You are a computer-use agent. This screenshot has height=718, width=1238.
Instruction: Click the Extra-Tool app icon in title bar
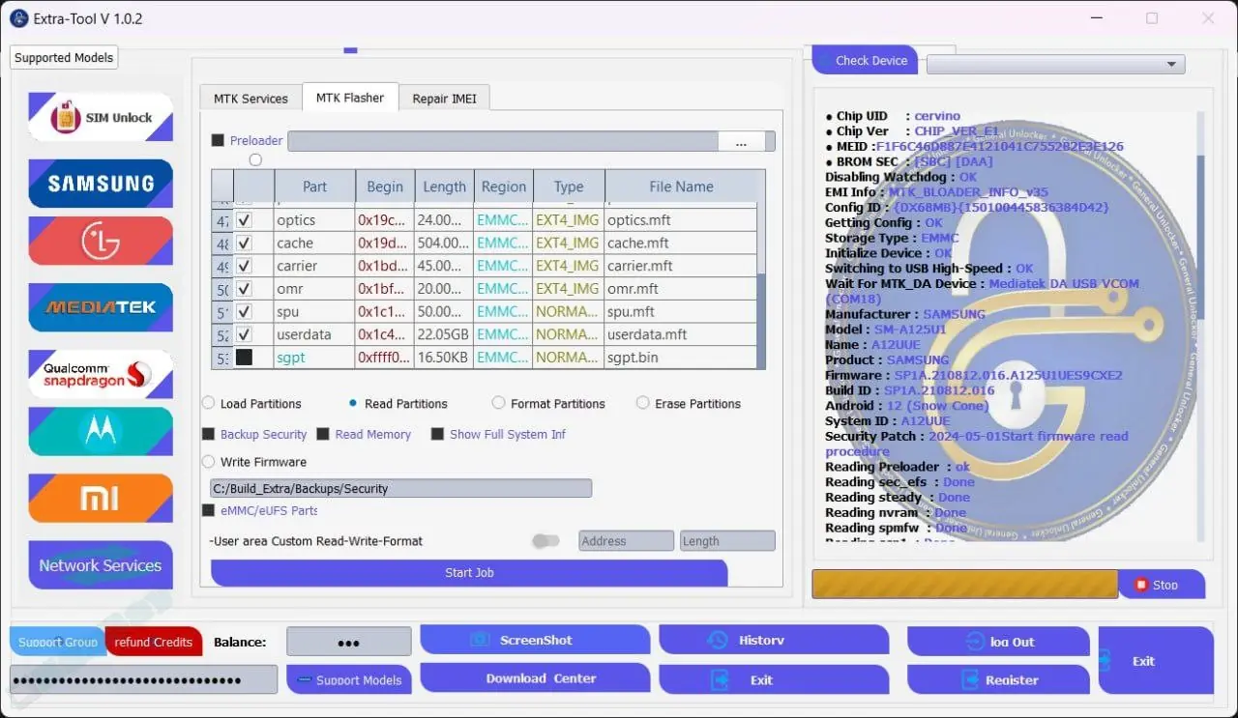tap(18, 18)
